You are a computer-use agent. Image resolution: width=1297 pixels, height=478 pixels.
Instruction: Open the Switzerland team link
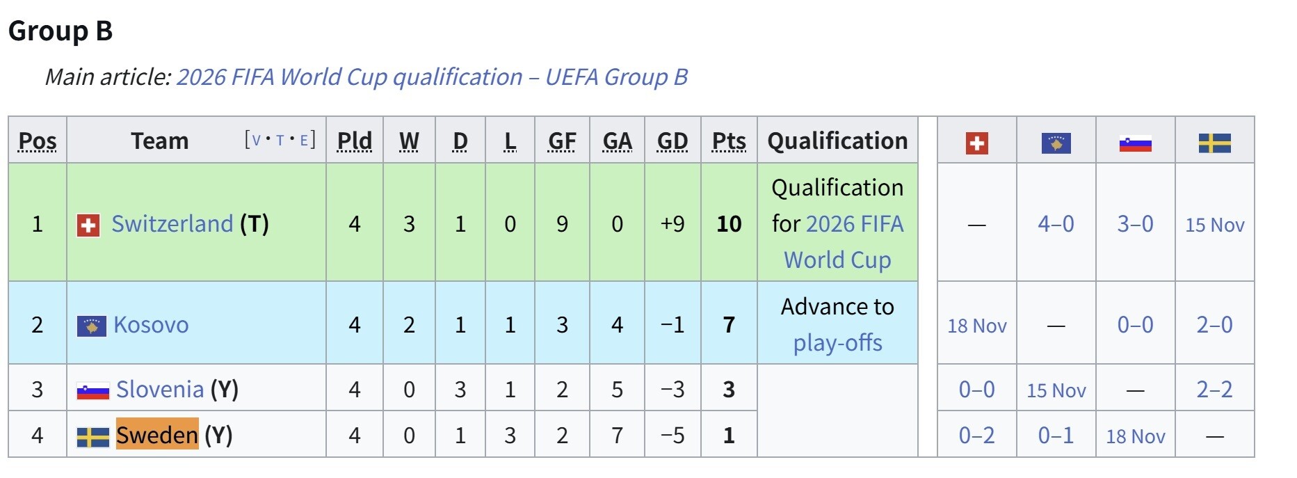(172, 224)
